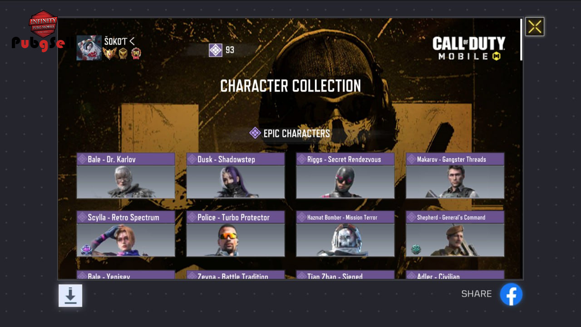Click the purple epic token icon beside 93
581x327 pixels.
(x=216, y=50)
